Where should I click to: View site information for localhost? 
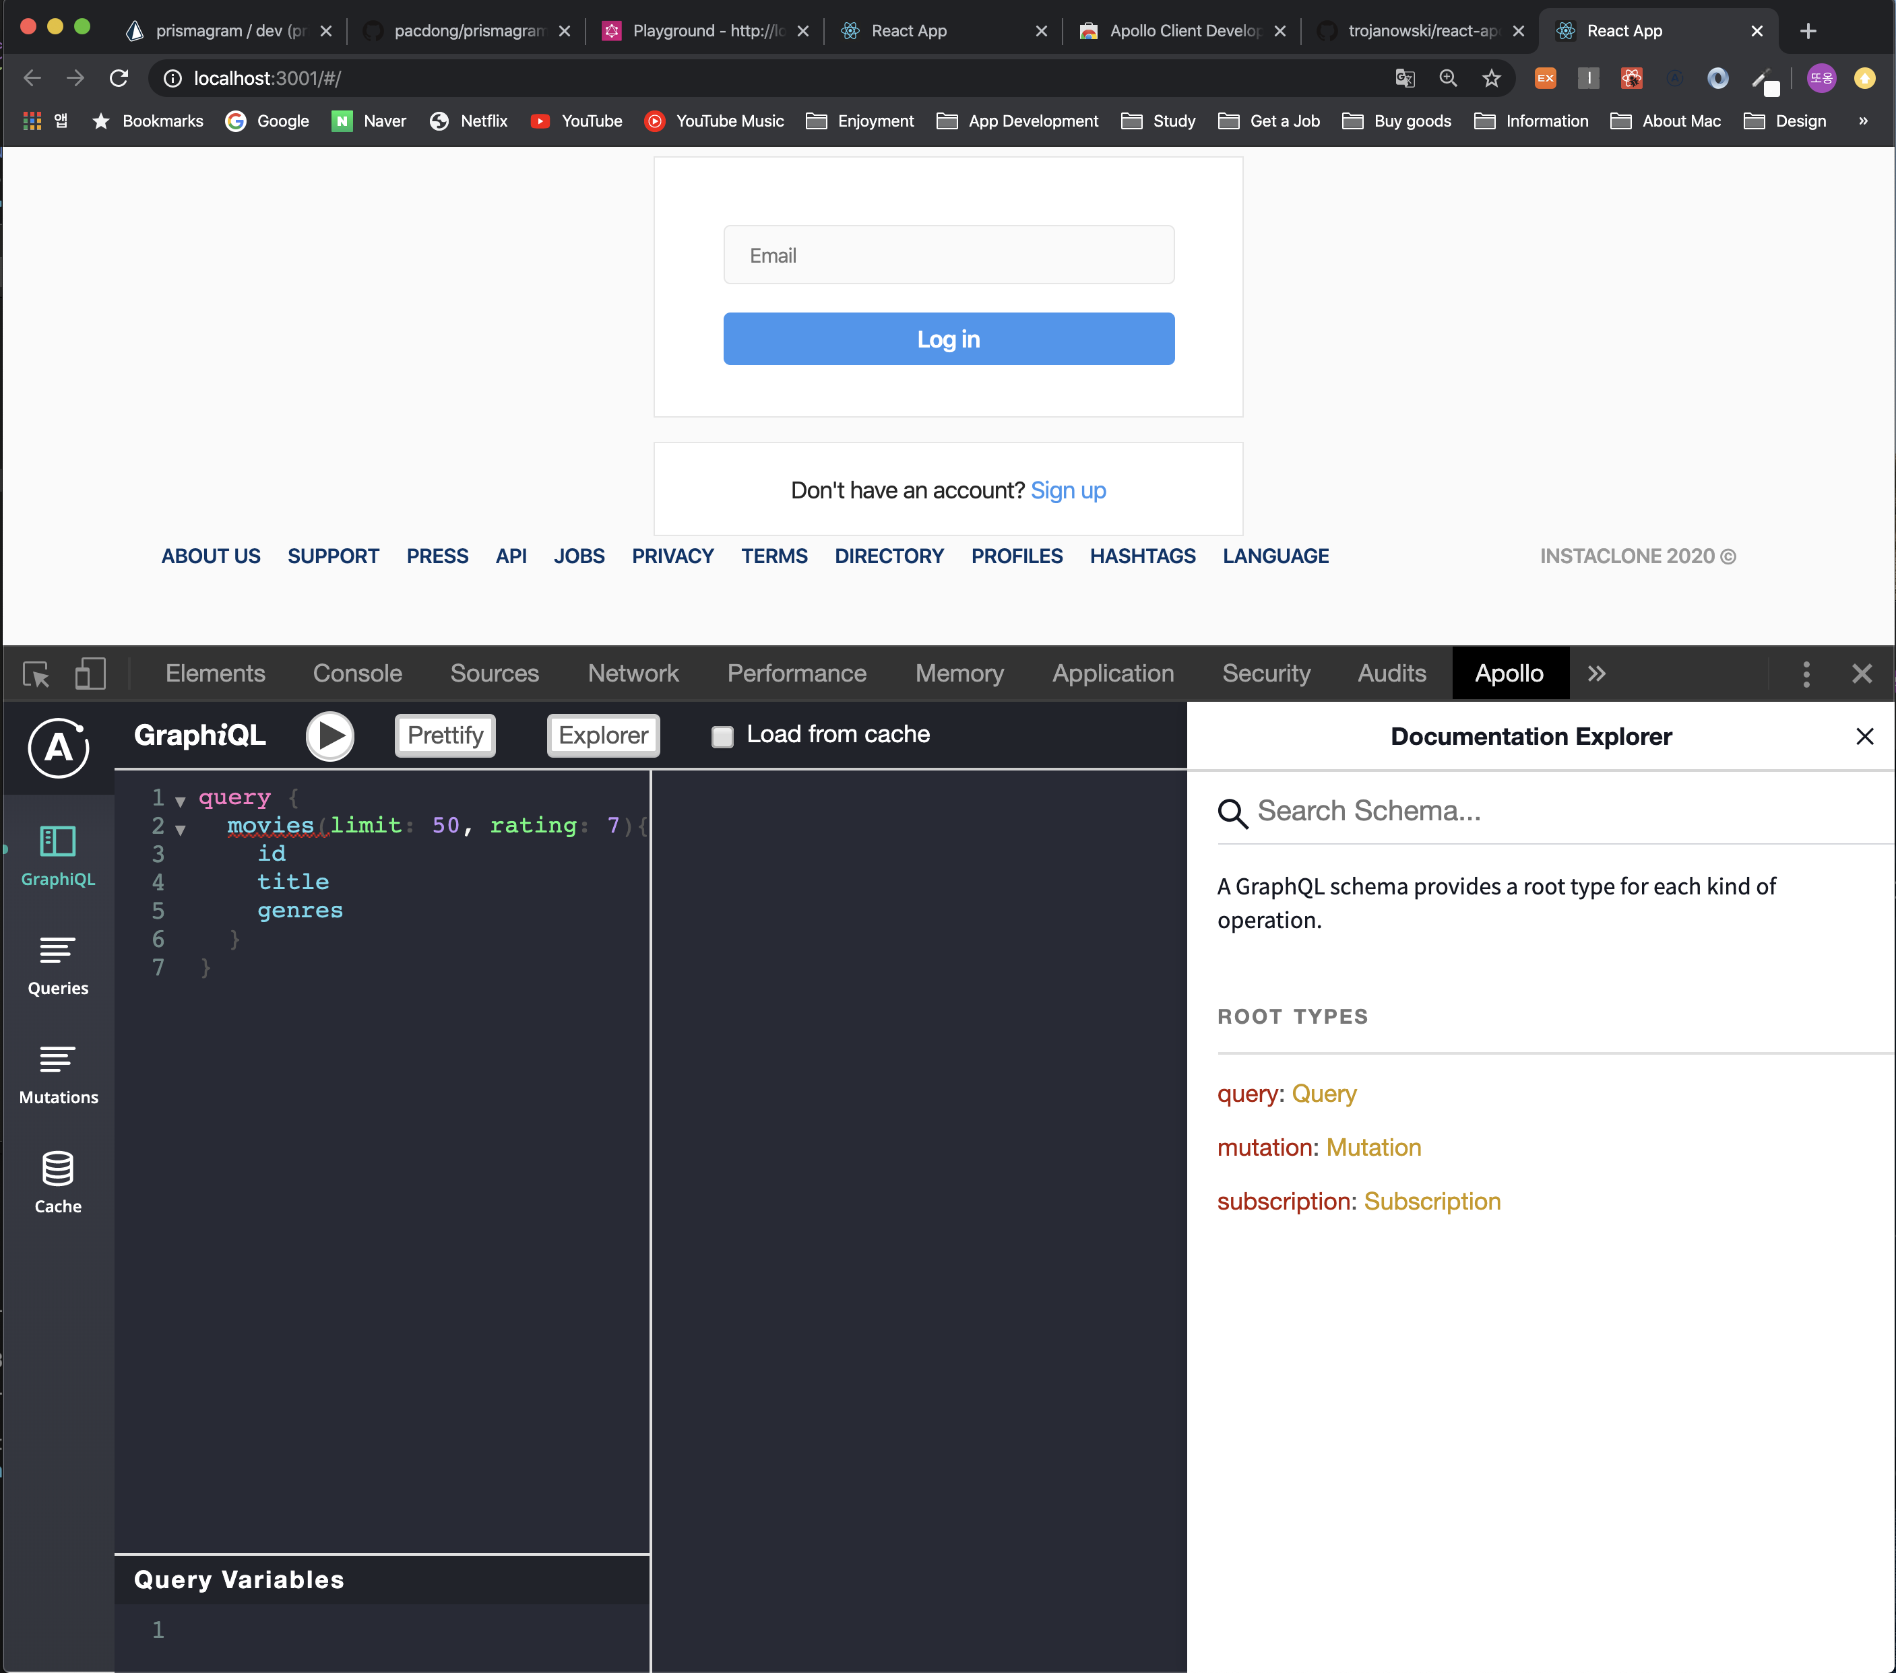(172, 79)
